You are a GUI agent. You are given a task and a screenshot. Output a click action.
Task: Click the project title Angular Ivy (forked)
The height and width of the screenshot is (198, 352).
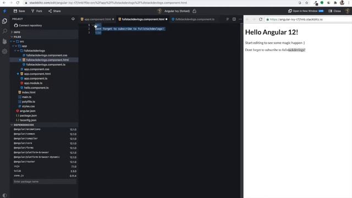[177, 11]
